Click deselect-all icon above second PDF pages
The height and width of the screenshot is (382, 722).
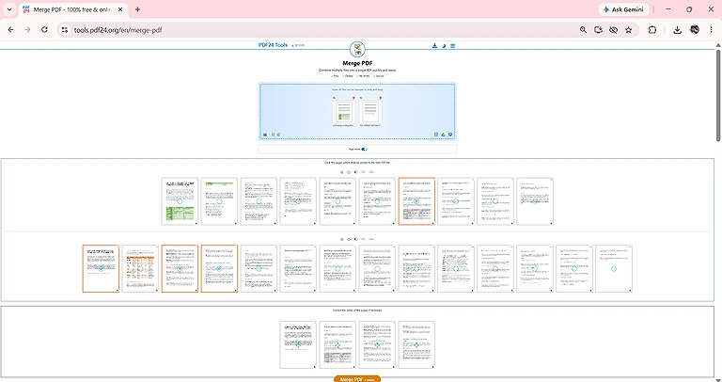(x=349, y=239)
